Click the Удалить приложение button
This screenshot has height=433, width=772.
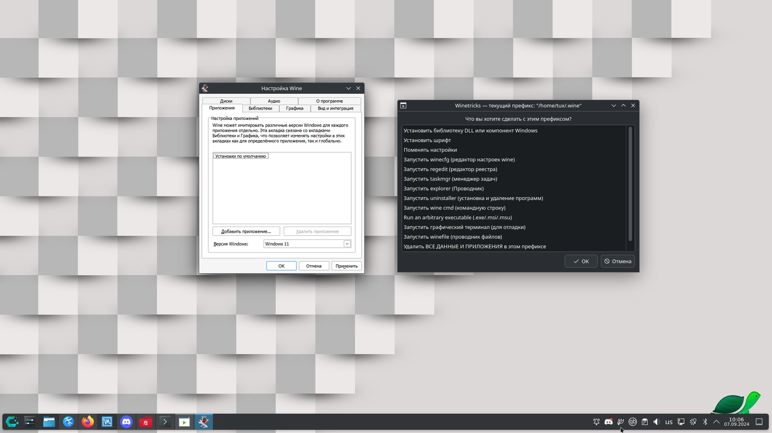click(x=318, y=231)
